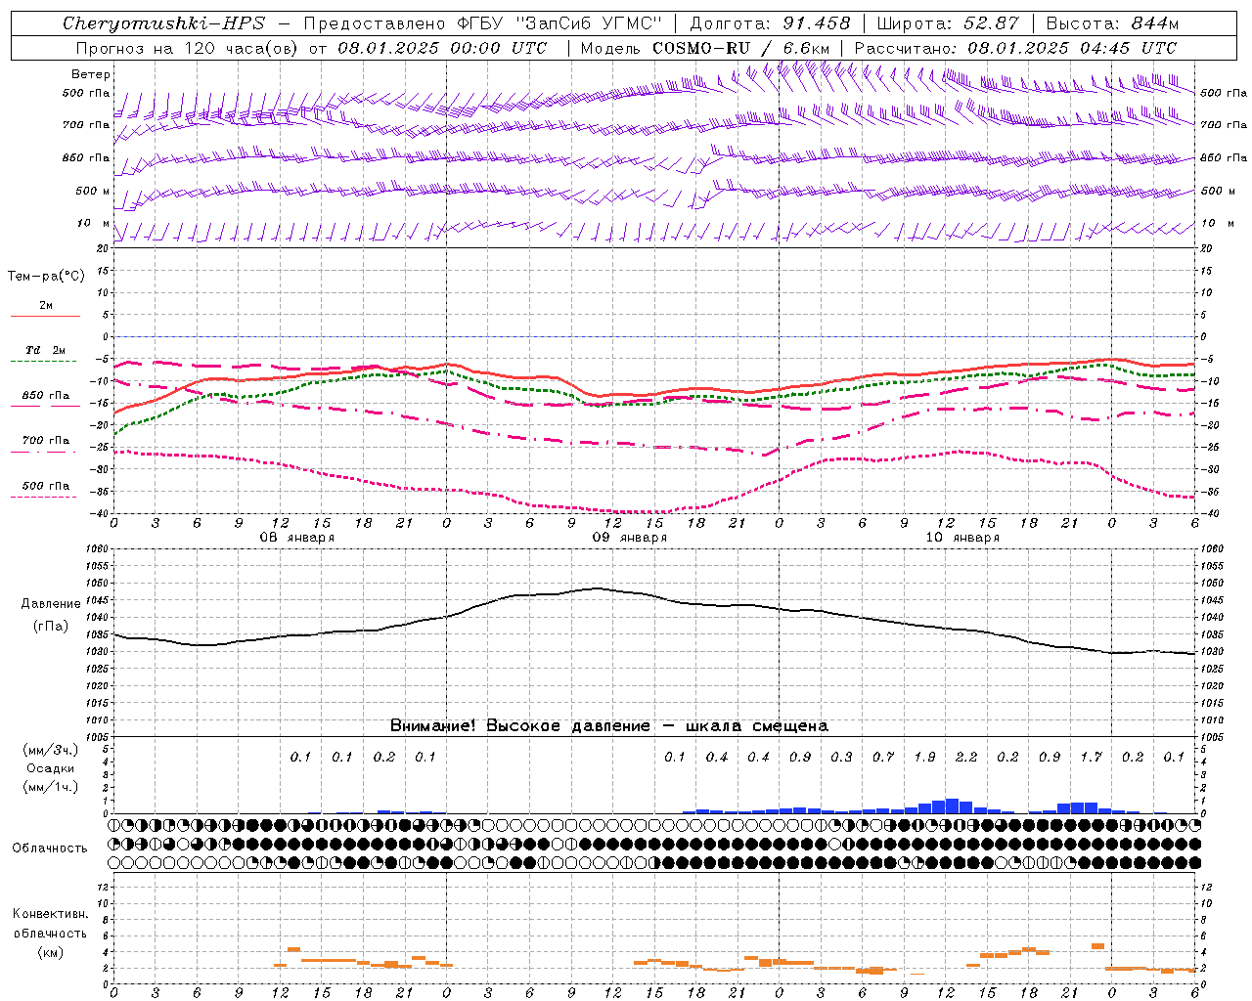Click the 1060 label on left pressure axis
Viewport: 1252px width, 1001px height.
[98, 550]
